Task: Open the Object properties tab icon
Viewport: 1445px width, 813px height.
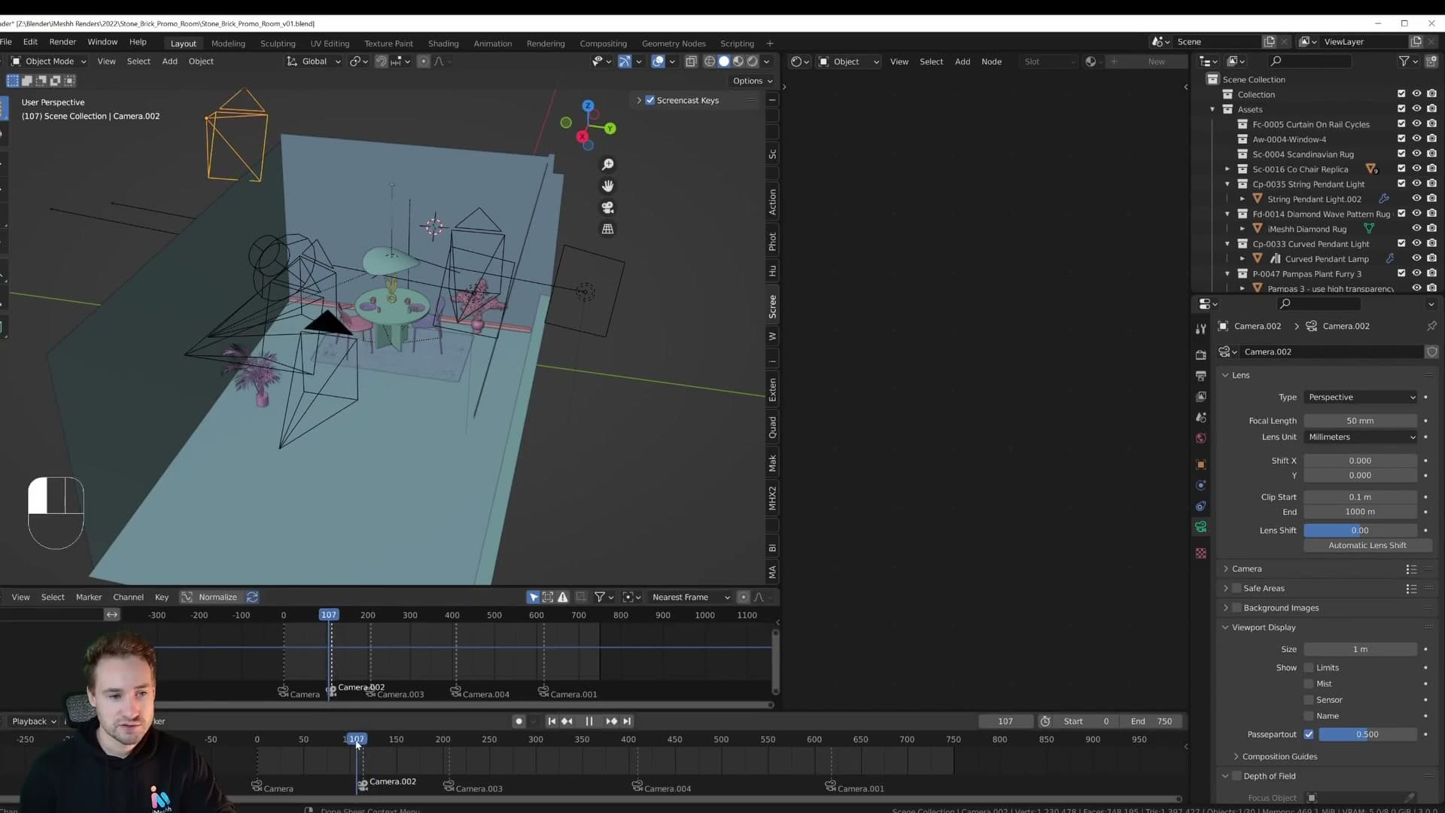Action: [x=1200, y=464]
